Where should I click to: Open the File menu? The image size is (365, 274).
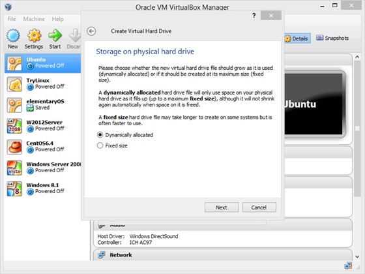click(12, 19)
